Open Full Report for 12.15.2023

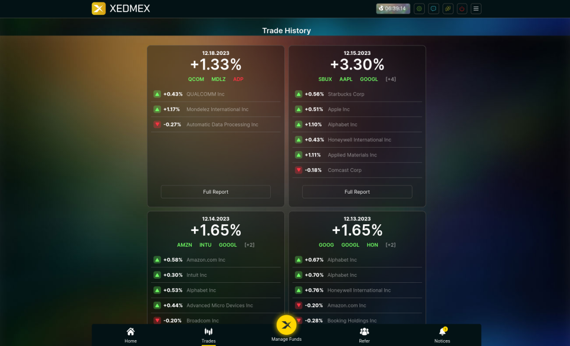pyautogui.click(x=357, y=192)
